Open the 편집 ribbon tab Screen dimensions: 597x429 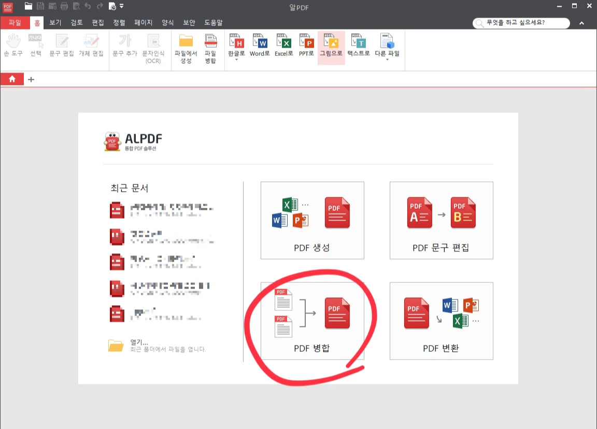(x=98, y=23)
